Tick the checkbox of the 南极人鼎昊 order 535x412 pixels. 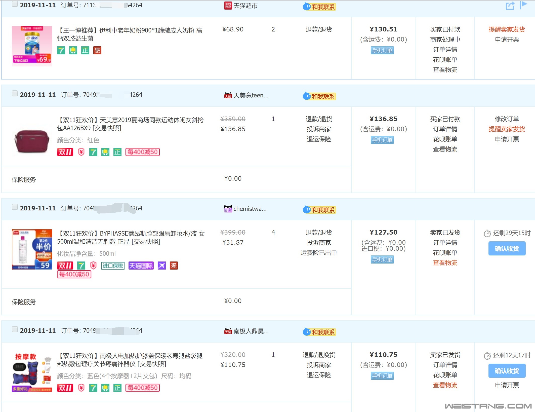pos(15,329)
